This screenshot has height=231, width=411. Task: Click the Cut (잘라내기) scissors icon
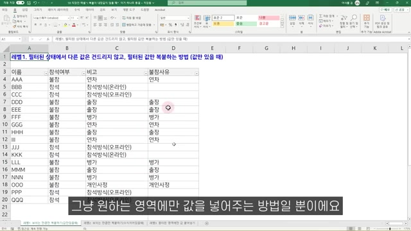(14, 16)
